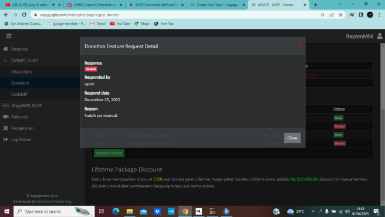The image size is (385, 217).
Task: Click the logout icon beside Log Keluar
Action: click(x=6, y=139)
